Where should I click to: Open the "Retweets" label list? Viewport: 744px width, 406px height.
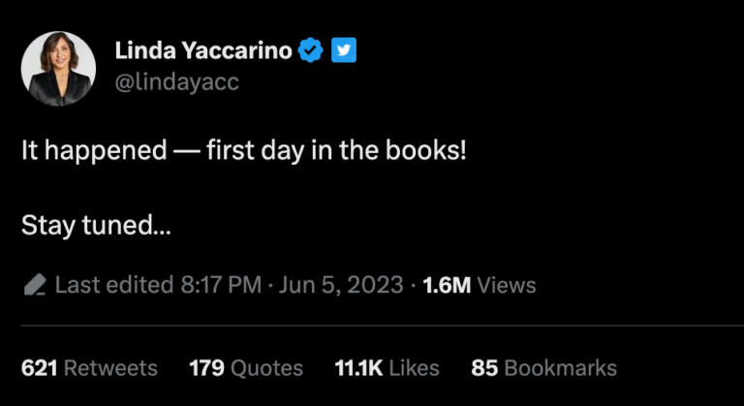pyautogui.click(x=110, y=368)
